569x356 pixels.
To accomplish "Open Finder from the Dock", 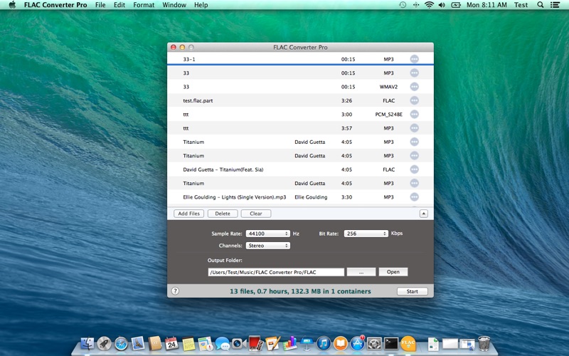I will tap(87, 343).
